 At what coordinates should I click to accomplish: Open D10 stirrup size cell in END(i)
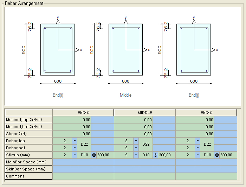pos(84,155)
